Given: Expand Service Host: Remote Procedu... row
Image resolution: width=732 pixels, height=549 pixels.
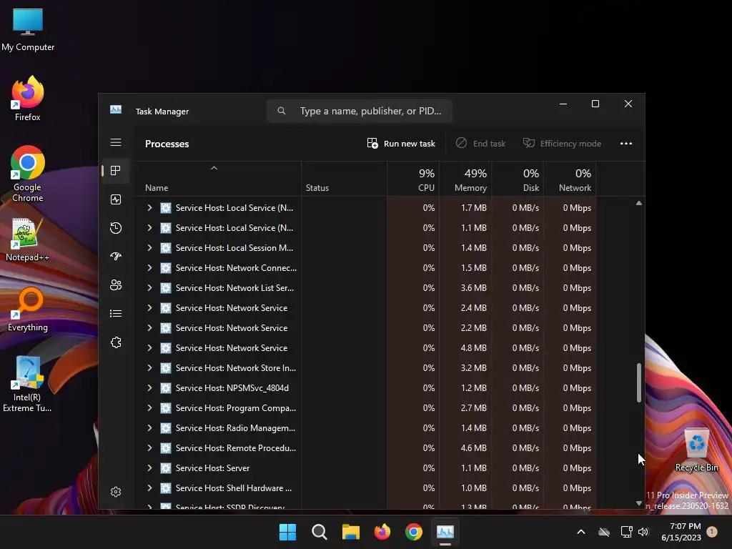Looking at the screenshot, I should 149,448.
